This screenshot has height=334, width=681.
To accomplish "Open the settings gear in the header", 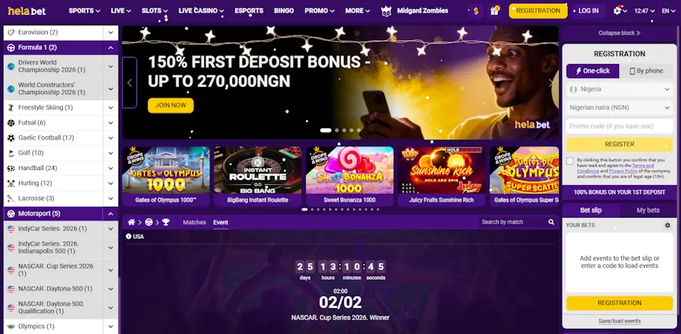I will pos(617,11).
